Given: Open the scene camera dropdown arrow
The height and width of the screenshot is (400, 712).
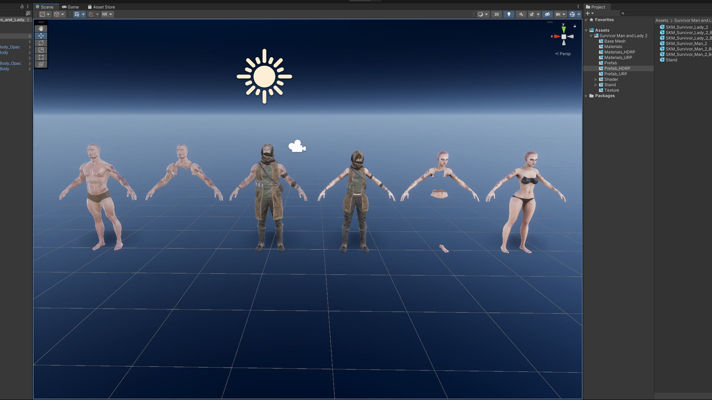Looking at the screenshot, I should coord(564,14).
